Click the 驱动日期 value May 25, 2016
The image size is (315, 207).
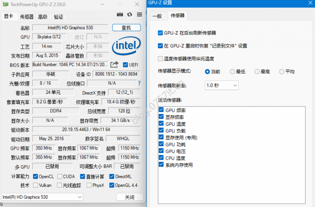tap(52, 139)
